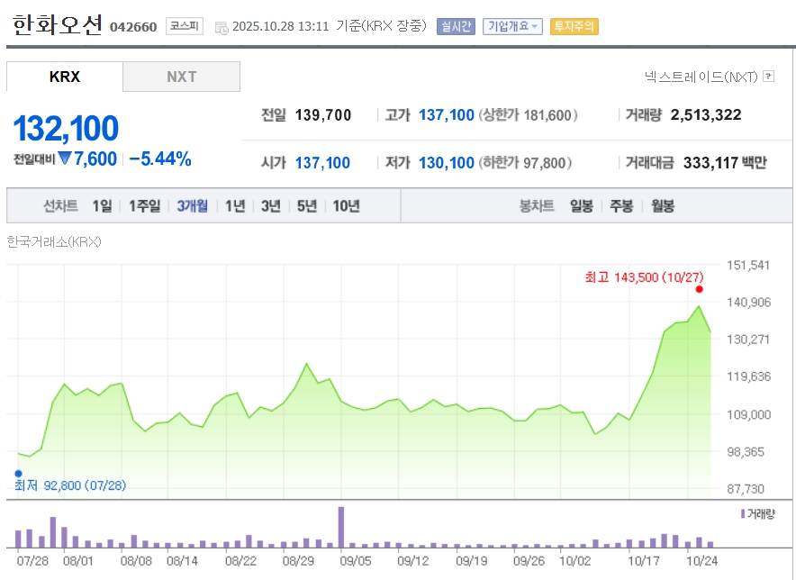Switch to the KRX tab
796x580 pixels.
(x=65, y=77)
